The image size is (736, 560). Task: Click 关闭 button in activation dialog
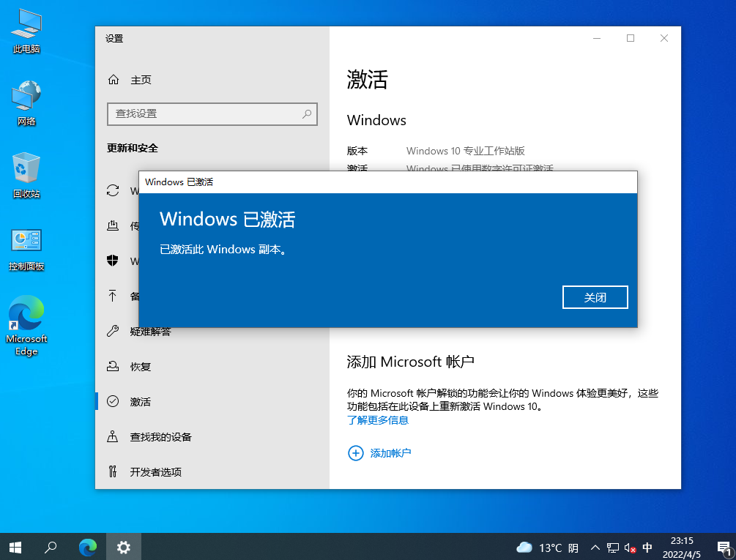[x=595, y=297]
